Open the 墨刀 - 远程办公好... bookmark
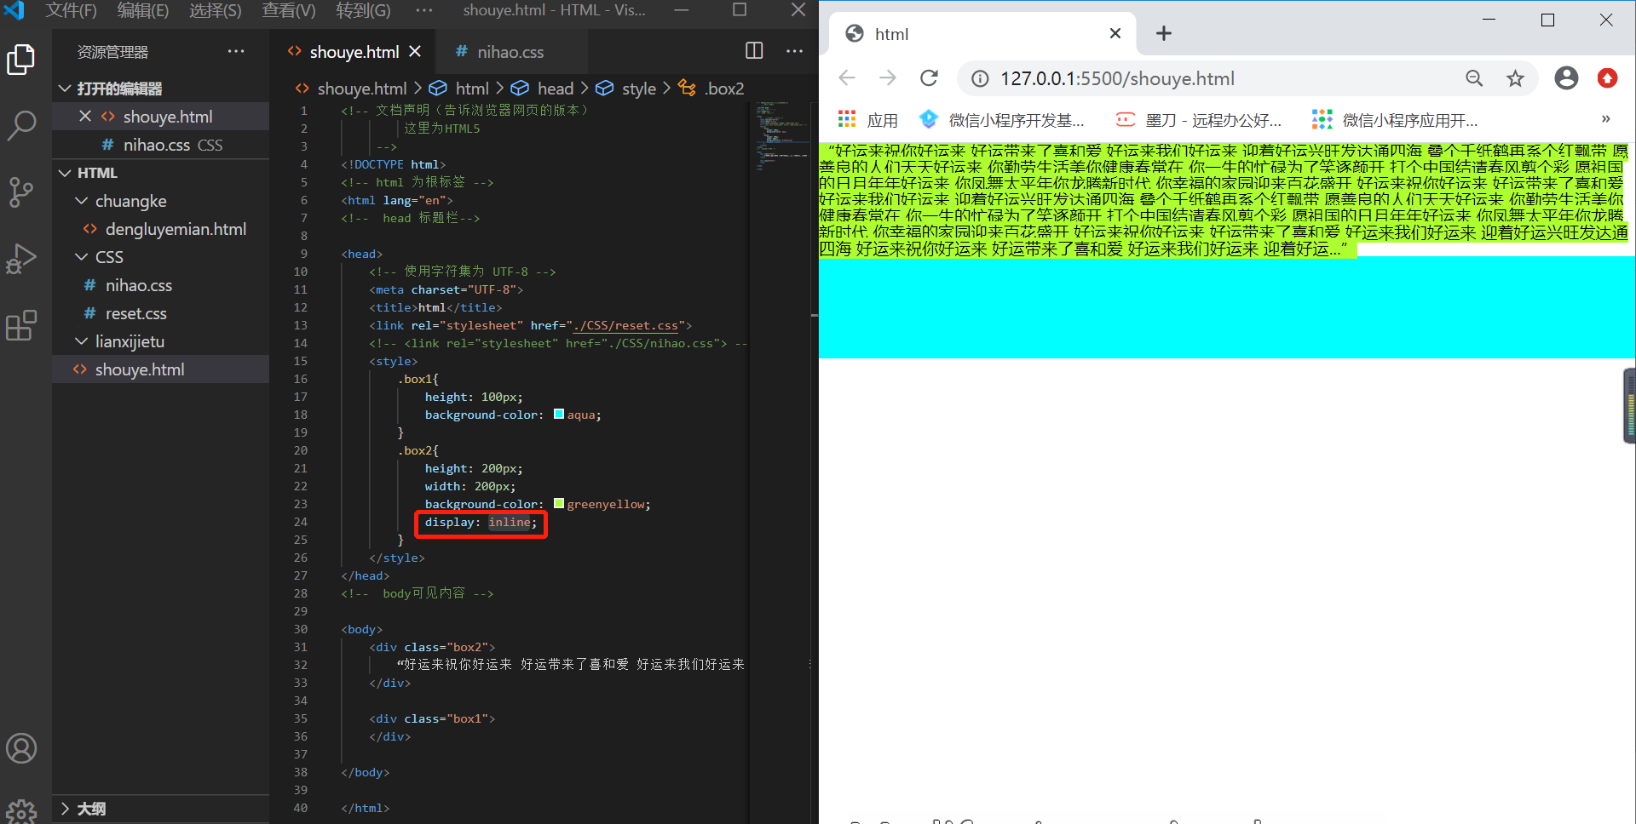Image resolution: width=1636 pixels, height=824 pixels. point(1199,120)
